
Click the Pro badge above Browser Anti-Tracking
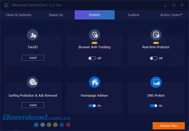tap(94, 43)
